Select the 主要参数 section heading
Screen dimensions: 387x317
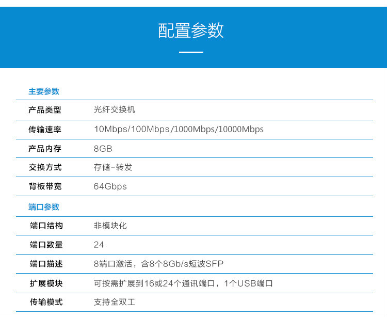click(x=44, y=91)
